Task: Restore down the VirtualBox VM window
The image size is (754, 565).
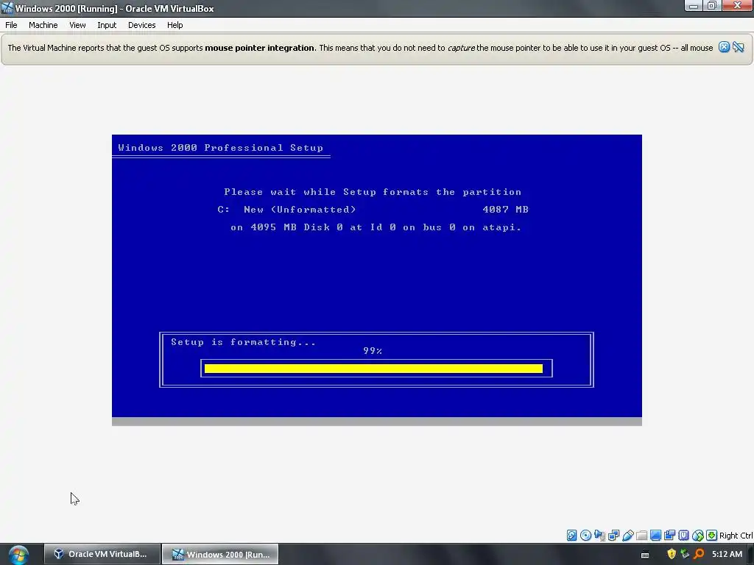Action: point(712,6)
